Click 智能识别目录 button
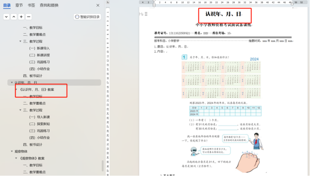 87,17
